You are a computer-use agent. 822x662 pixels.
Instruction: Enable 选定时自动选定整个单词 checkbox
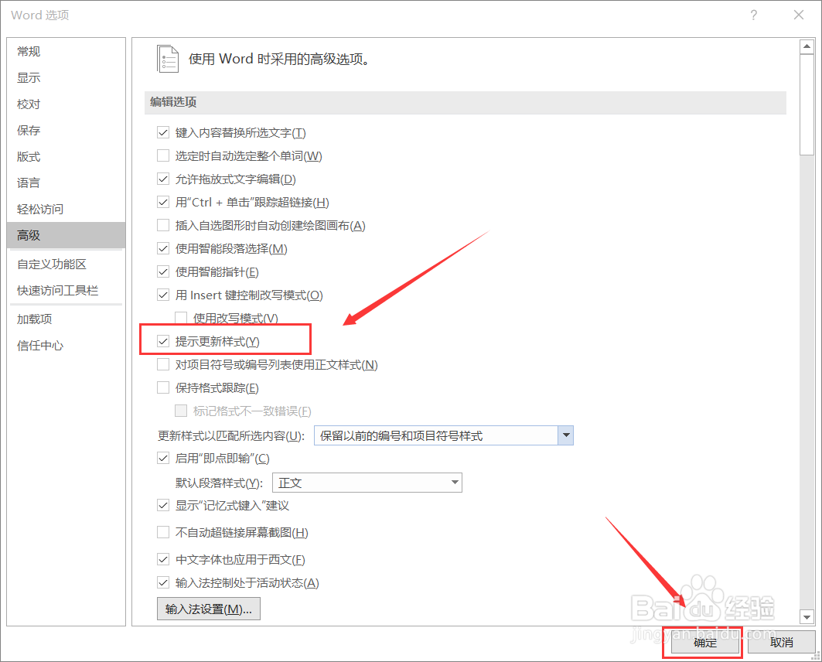pos(163,155)
